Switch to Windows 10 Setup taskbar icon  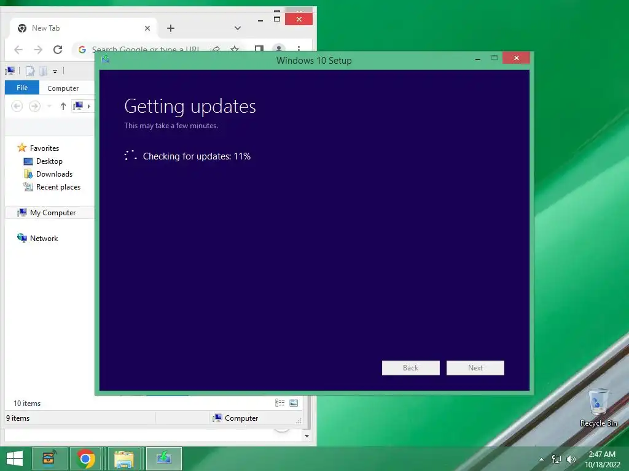pos(163,459)
